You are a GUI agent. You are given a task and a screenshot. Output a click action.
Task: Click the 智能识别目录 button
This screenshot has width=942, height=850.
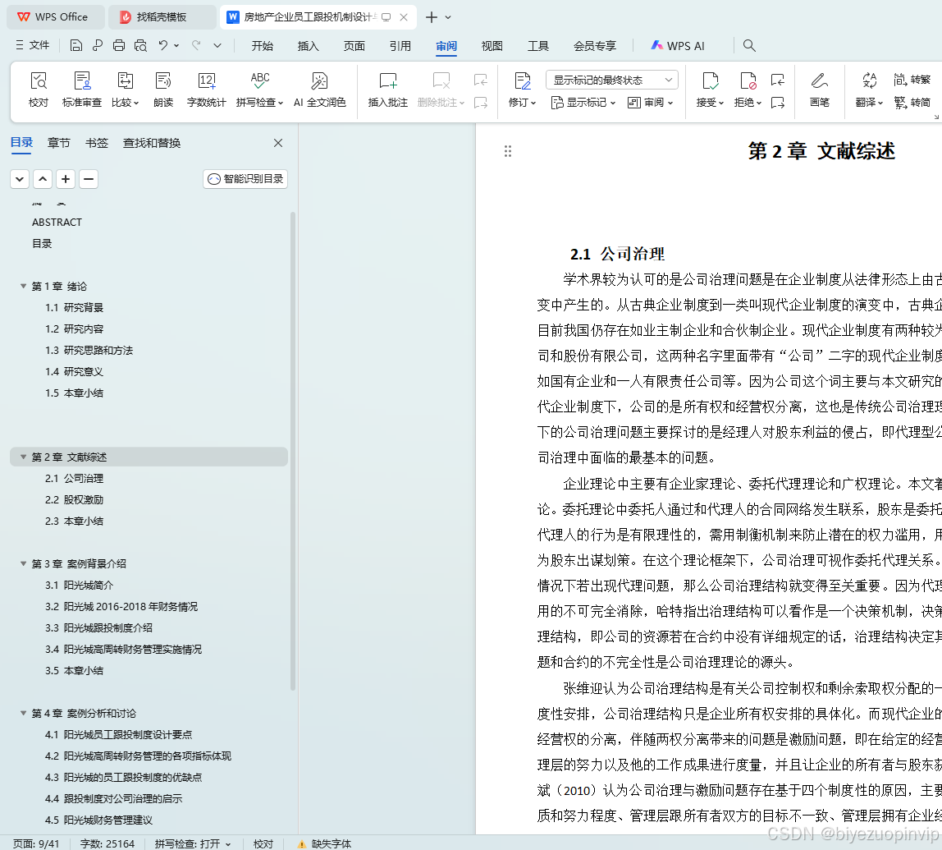click(245, 179)
